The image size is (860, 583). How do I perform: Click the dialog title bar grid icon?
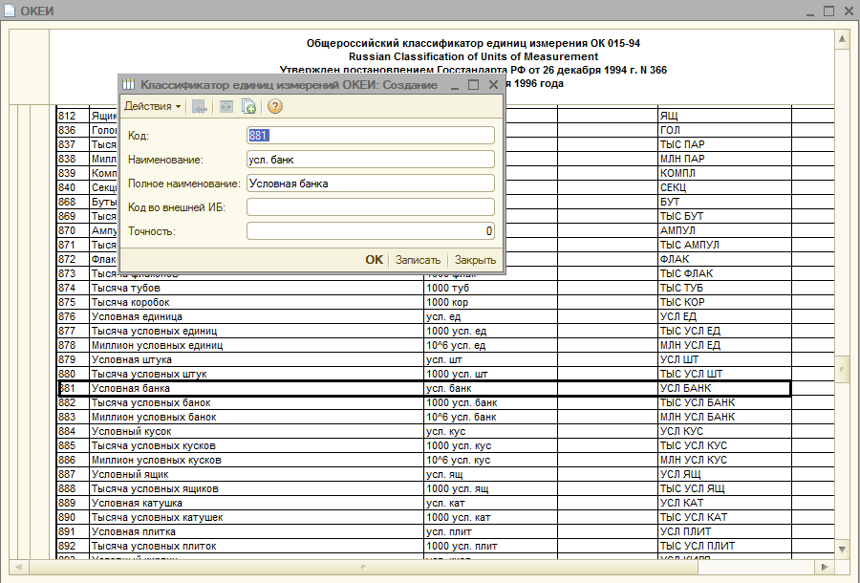click(x=127, y=84)
